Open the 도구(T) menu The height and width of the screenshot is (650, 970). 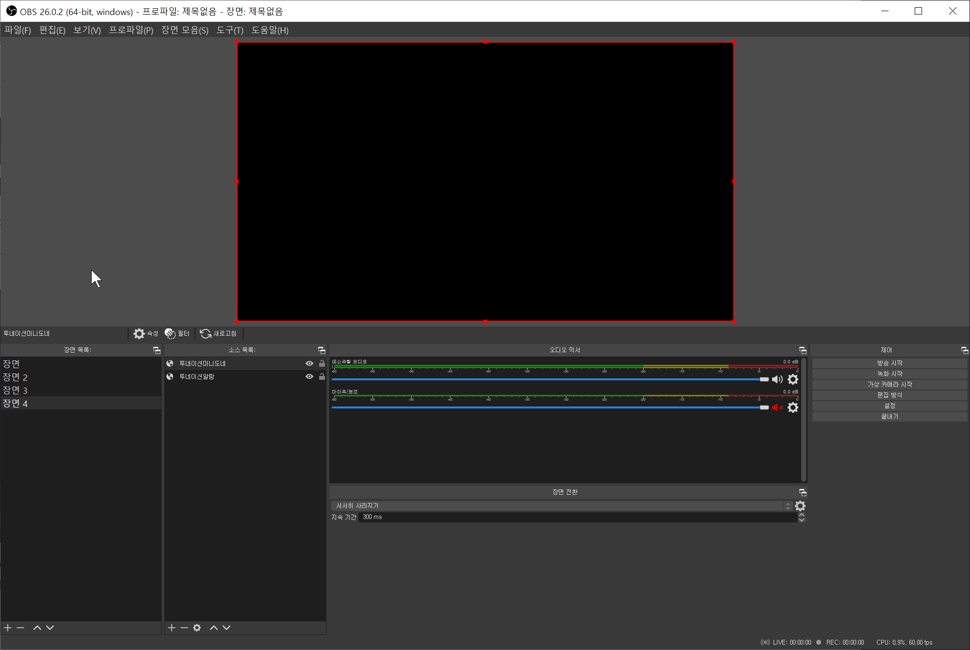[230, 30]
